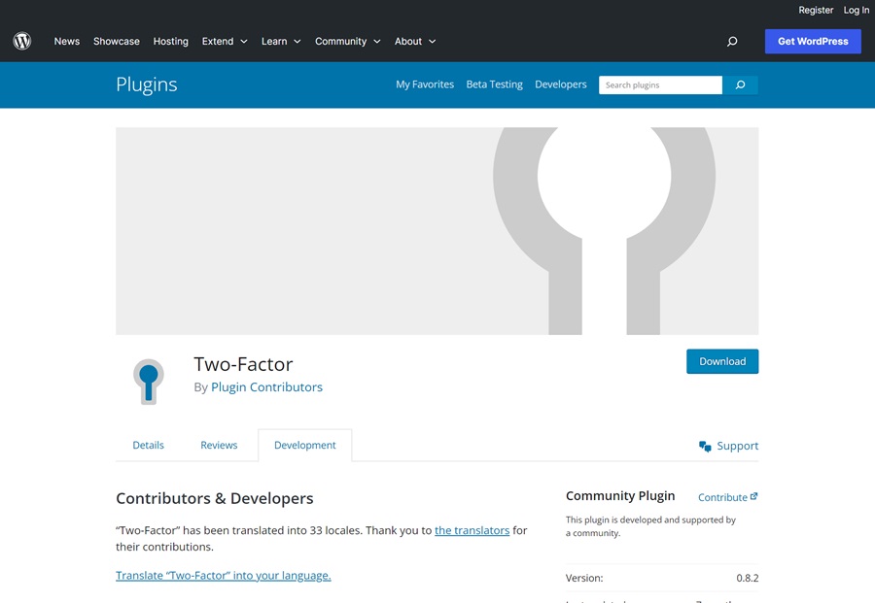Click the Two-Factor plugin key icon
This screenshot has width=875, height=603.
[148, 381]
